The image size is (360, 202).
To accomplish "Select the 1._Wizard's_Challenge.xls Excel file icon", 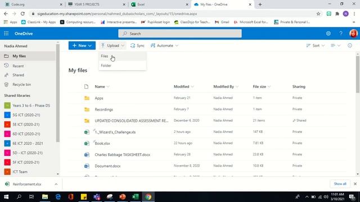I will 87,132.
